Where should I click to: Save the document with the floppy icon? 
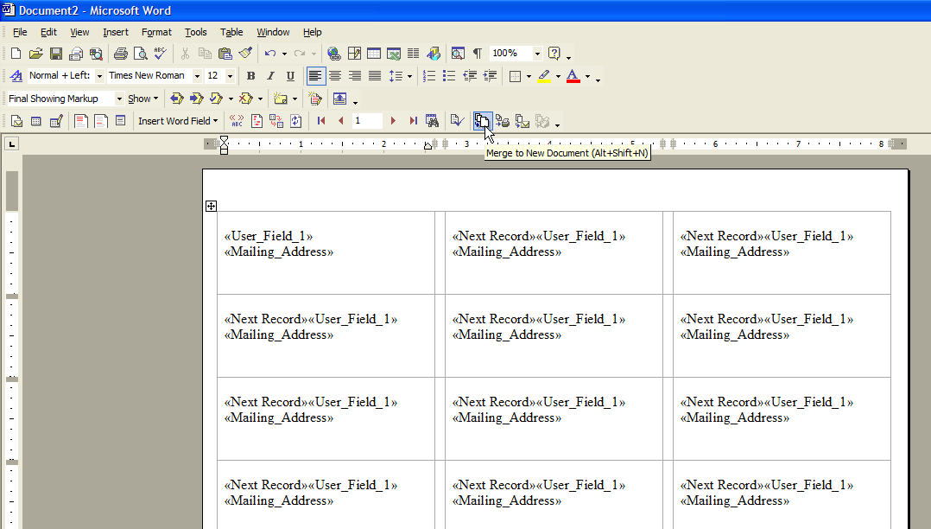point(56,54)
